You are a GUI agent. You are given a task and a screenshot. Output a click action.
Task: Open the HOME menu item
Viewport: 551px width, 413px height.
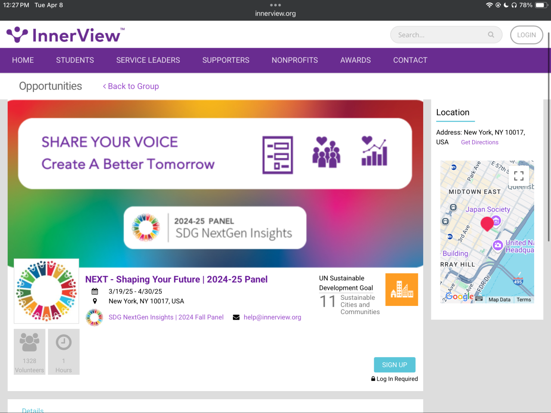23,60
